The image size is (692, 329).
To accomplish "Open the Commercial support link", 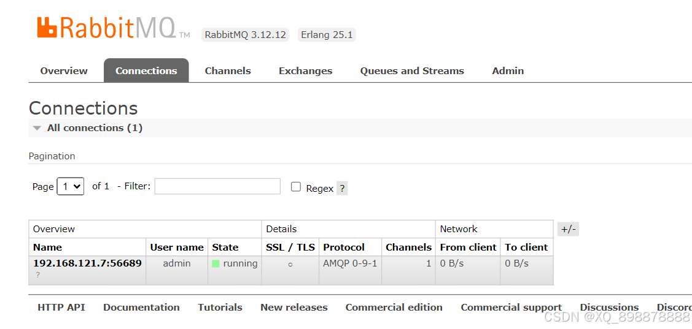I will tap(511, 308).
